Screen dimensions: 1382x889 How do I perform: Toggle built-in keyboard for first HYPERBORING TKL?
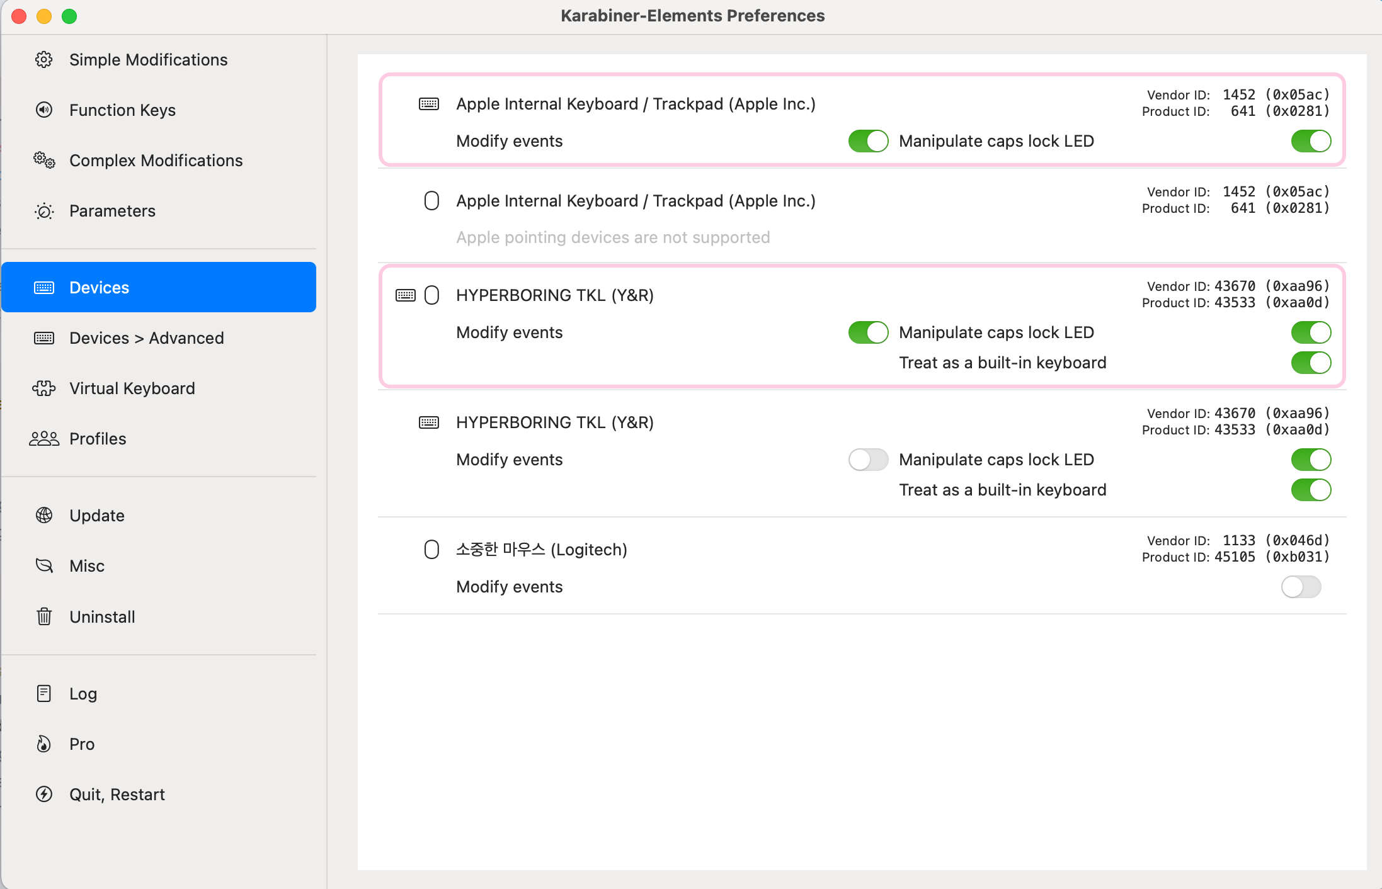click(1311, 363)
